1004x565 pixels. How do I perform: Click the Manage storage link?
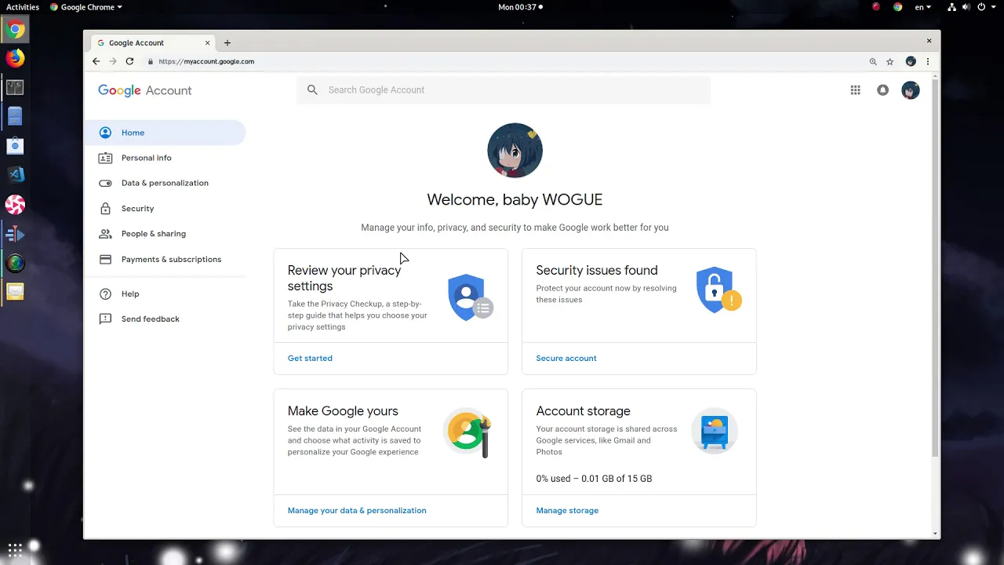567,510
